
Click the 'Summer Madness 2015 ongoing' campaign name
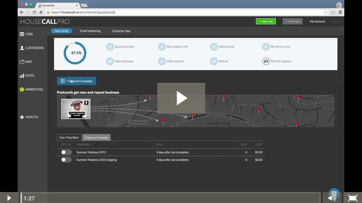[x=96, y=160]
